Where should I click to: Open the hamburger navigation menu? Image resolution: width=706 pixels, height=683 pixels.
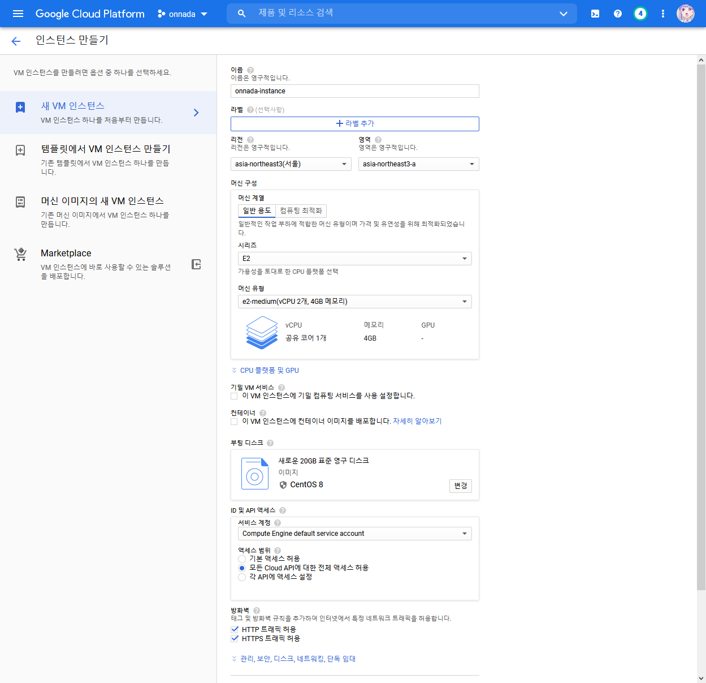[18, 14]
